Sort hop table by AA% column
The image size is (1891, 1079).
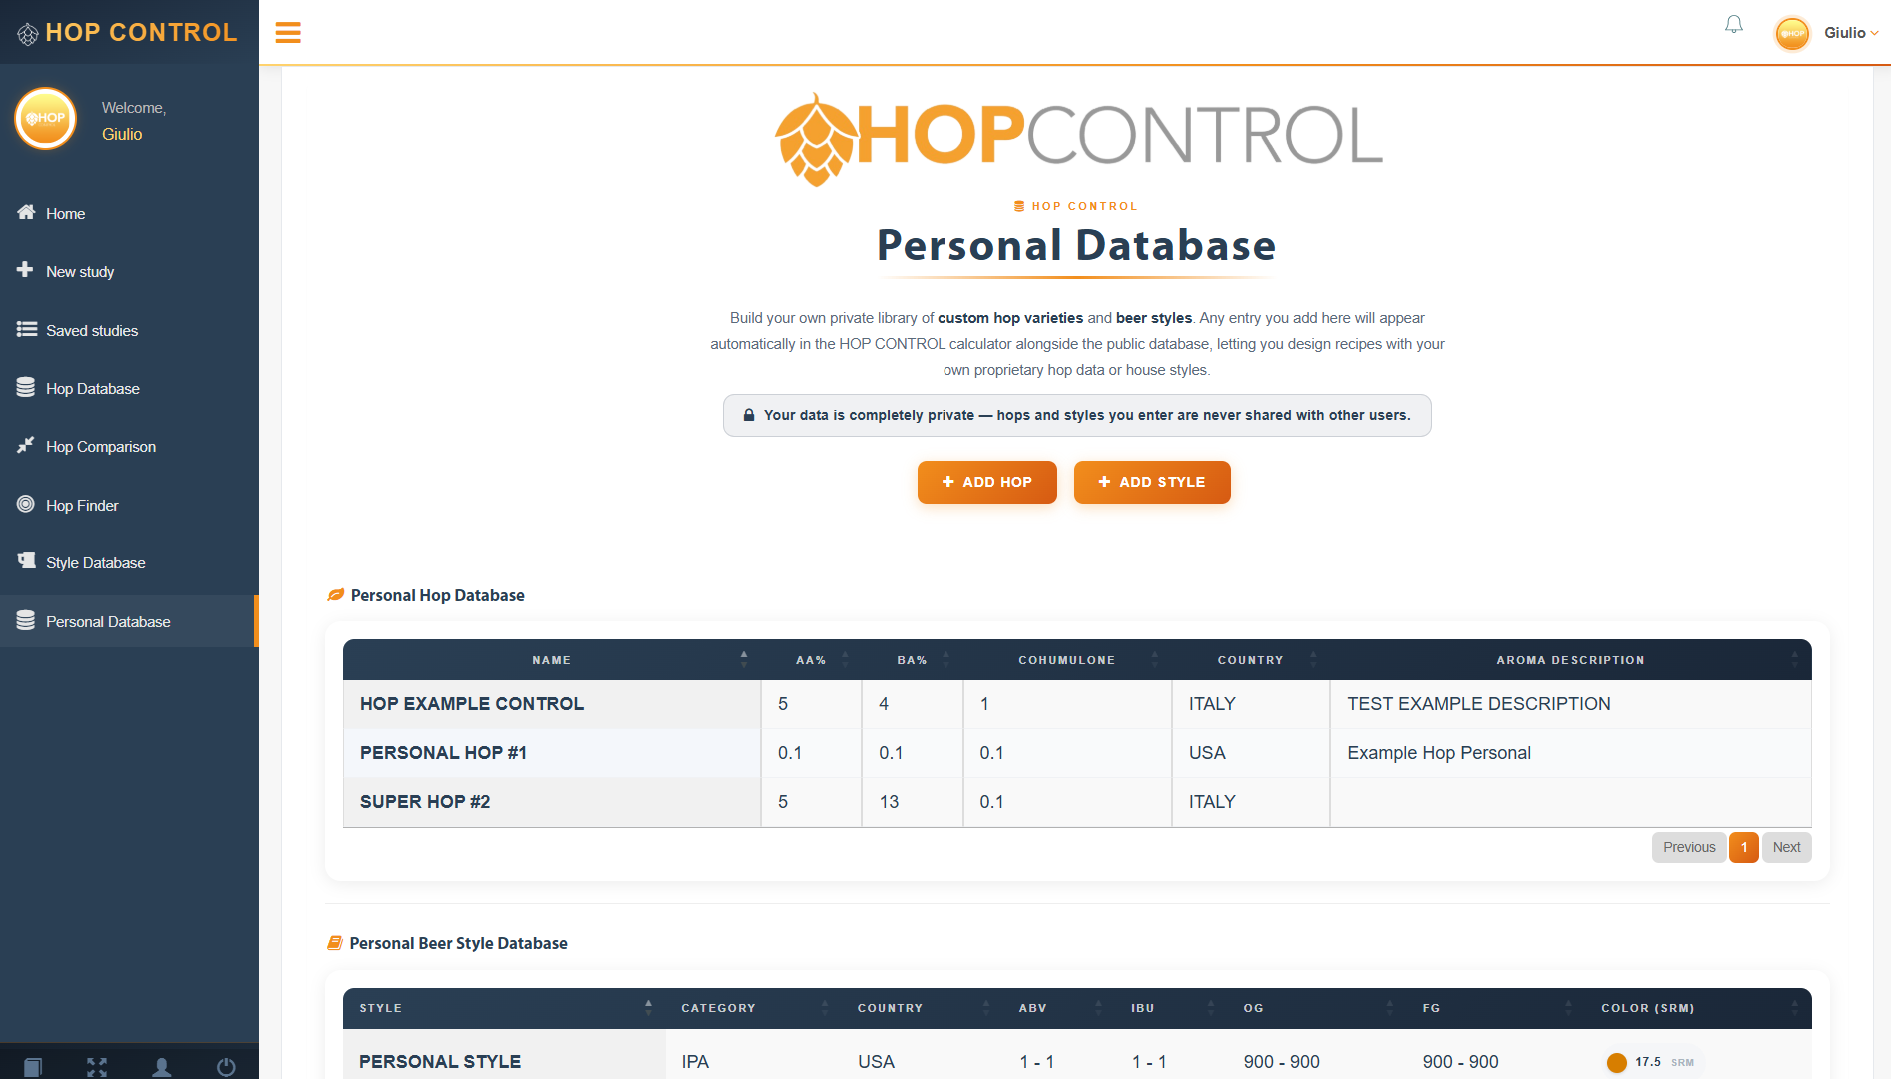point(811,660)
